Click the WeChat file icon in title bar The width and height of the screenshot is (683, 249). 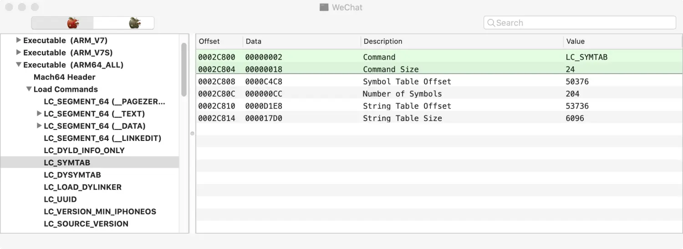(324, 7)
